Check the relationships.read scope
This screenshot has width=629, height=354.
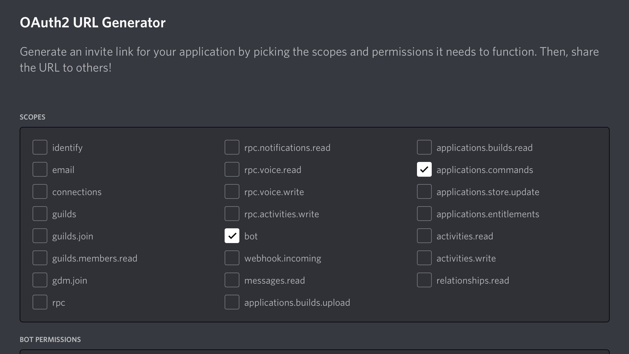(x=424, y=280)
